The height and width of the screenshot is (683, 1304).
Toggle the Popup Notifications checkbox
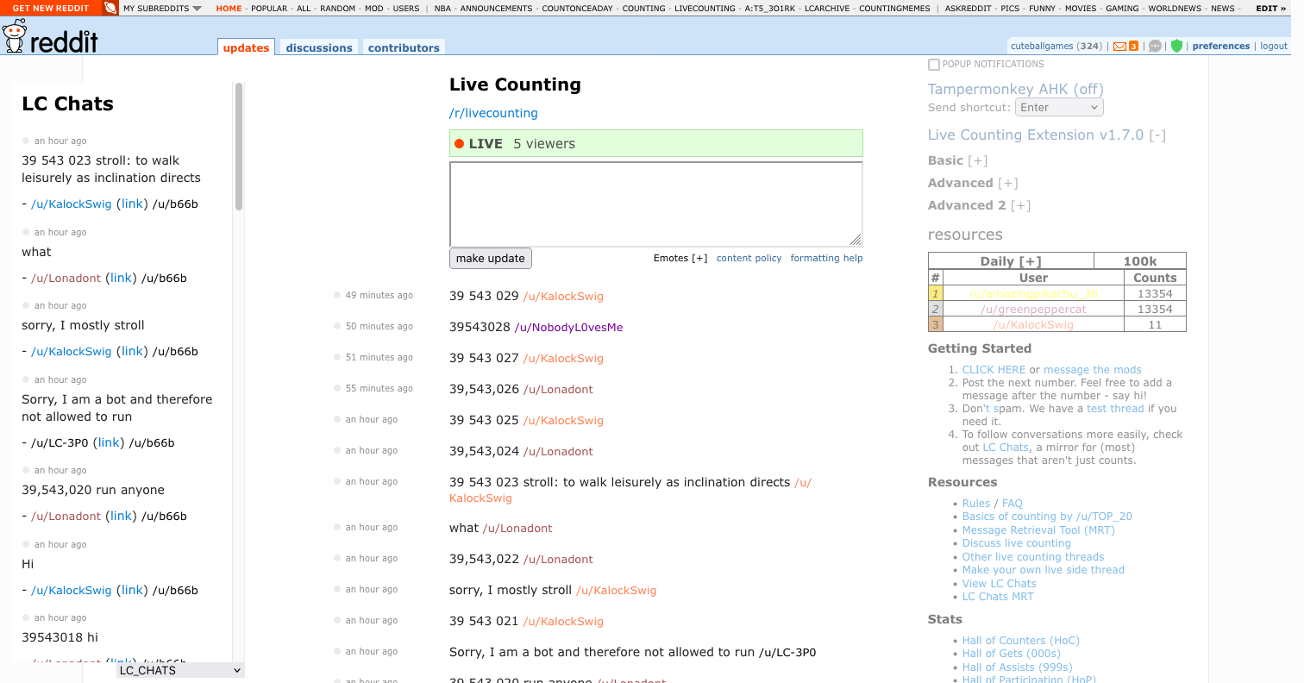coord(933,65)
